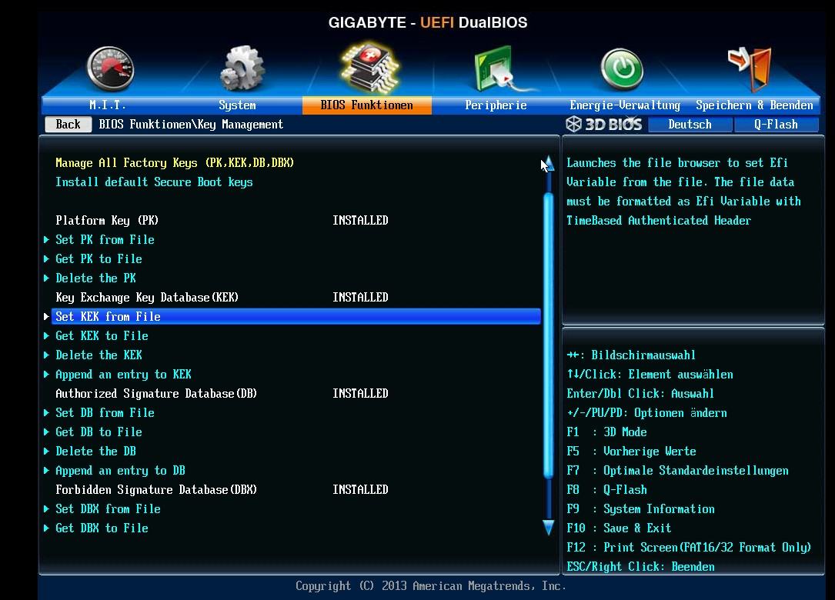Select Install default Secure Boot keys
Screen dimensions: 835x600
(x=155, y=182)
